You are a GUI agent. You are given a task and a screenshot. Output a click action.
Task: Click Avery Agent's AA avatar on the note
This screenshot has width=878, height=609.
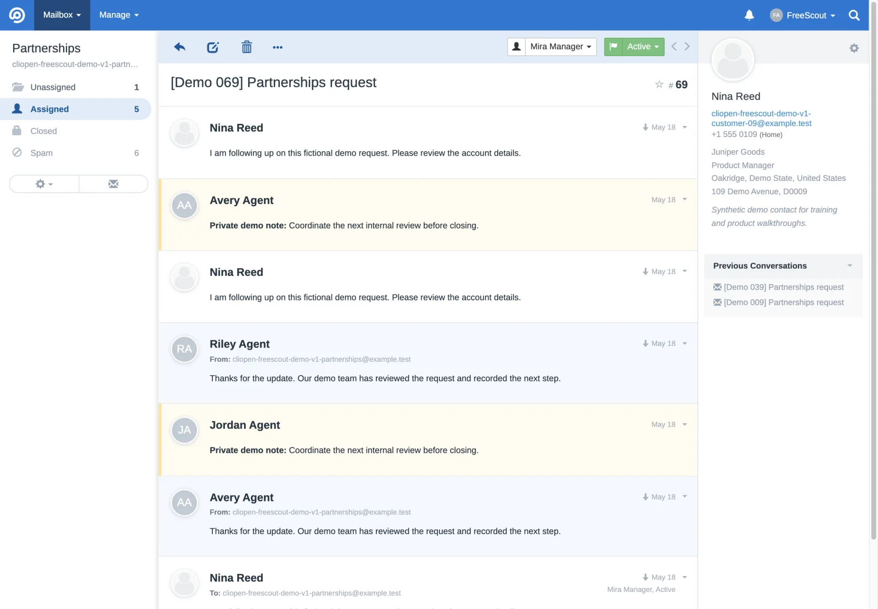click(184, 206)
